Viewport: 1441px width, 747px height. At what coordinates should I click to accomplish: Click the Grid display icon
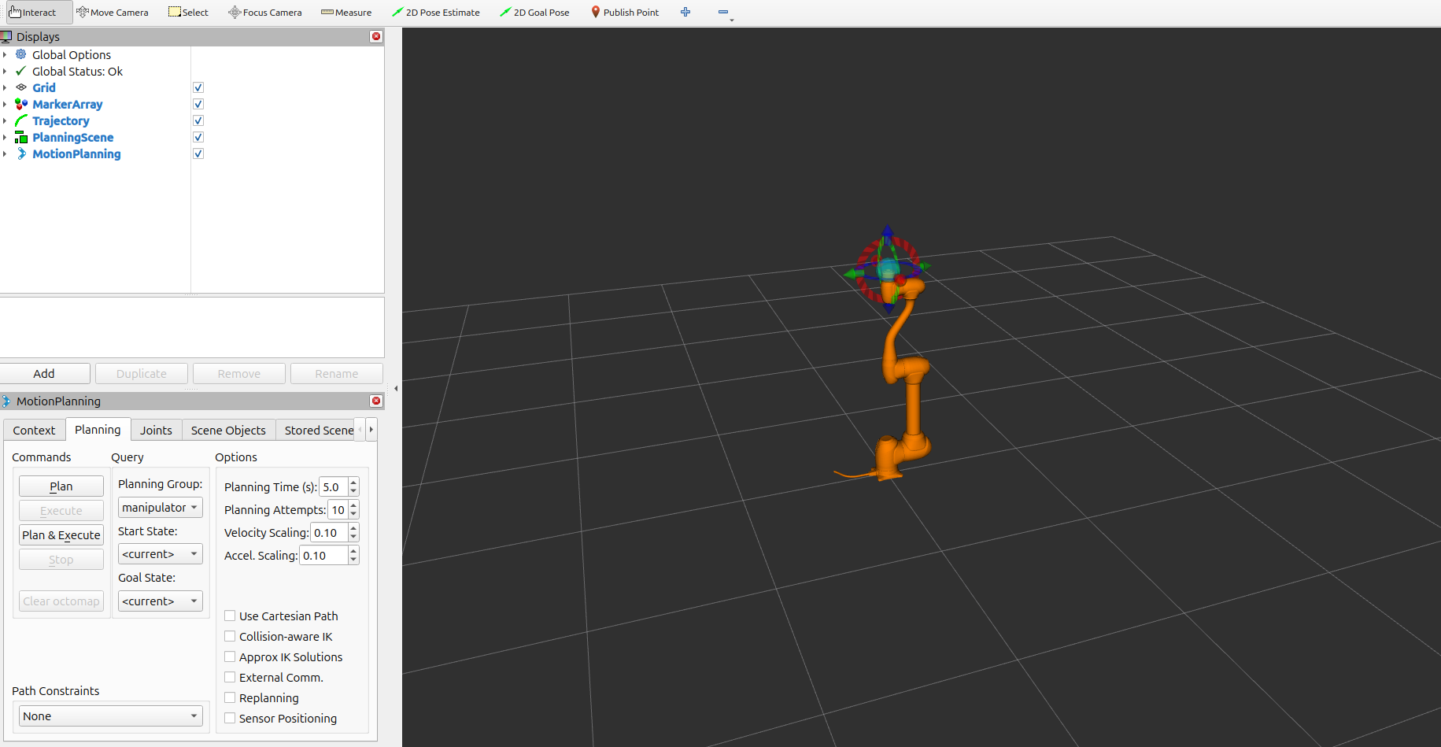(x=21, y=87)
